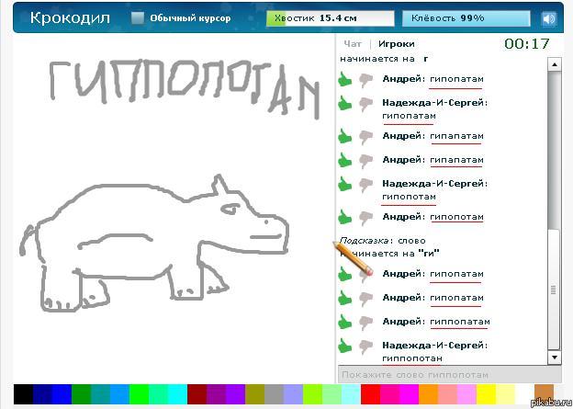Click the "Крокодил" game title
Image resolution: width=573 pixels, height=409 pixels.
[x=70, y=18]
